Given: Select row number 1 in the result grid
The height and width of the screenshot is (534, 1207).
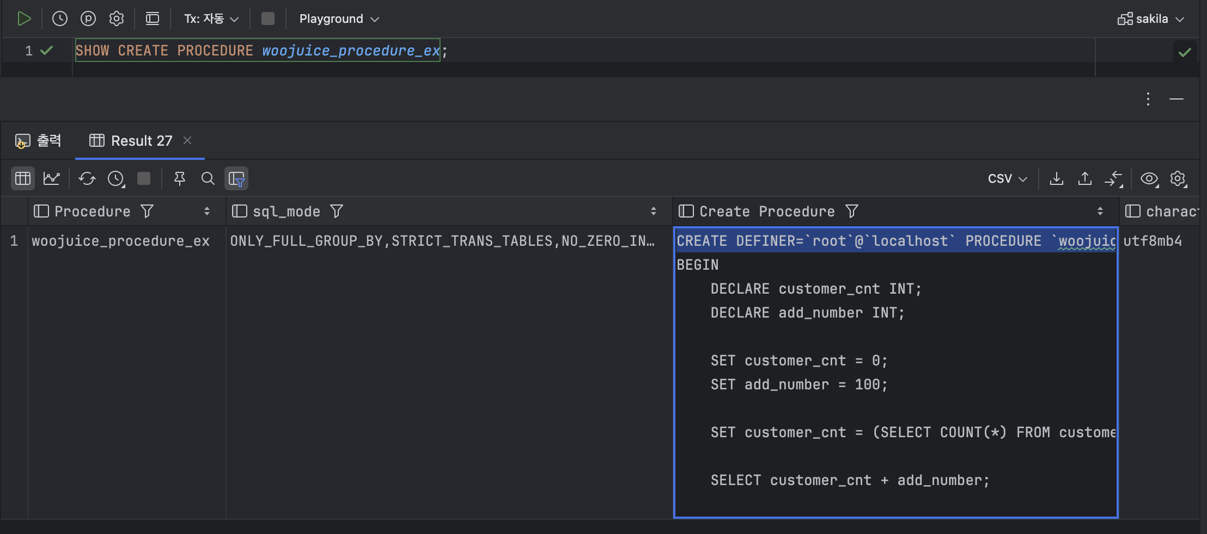Looking at the screenshot, I should pos(14,241).
